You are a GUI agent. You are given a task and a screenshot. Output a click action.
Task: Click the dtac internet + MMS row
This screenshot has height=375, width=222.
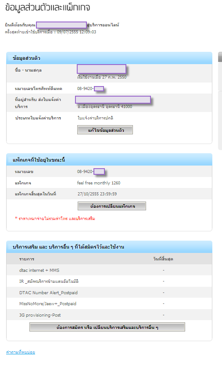tap(109, 270)
